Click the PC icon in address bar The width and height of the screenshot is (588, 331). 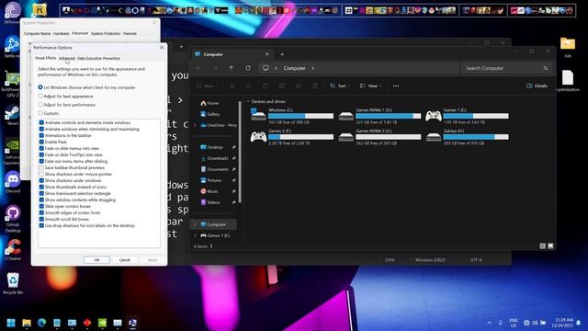coord(266,68)
